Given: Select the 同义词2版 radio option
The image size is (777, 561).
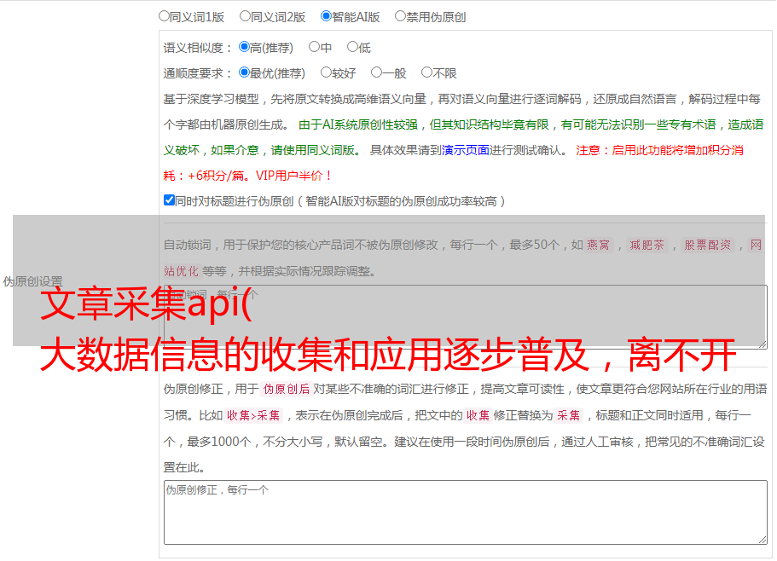Looking at the screenshot, I should click(245, 16).
